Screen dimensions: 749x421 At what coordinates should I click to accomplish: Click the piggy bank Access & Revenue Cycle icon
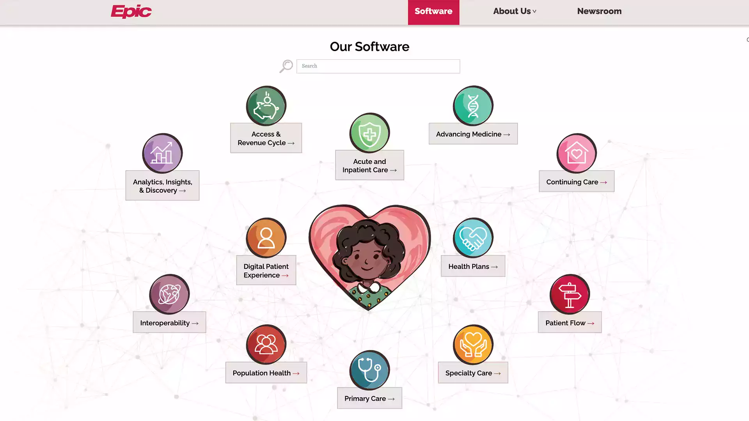click(266, 106)
